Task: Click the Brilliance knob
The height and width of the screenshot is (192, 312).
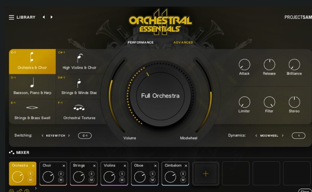Action: (x=294, y=65)
